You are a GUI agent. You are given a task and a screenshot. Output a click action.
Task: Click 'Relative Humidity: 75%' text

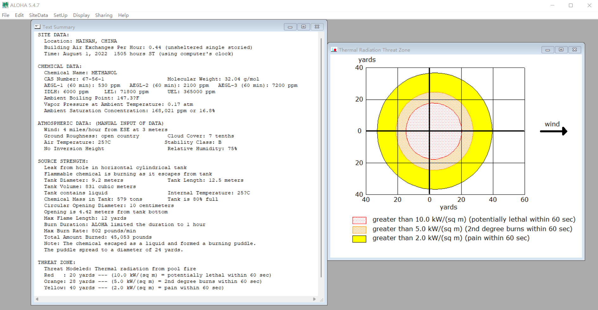202,149
